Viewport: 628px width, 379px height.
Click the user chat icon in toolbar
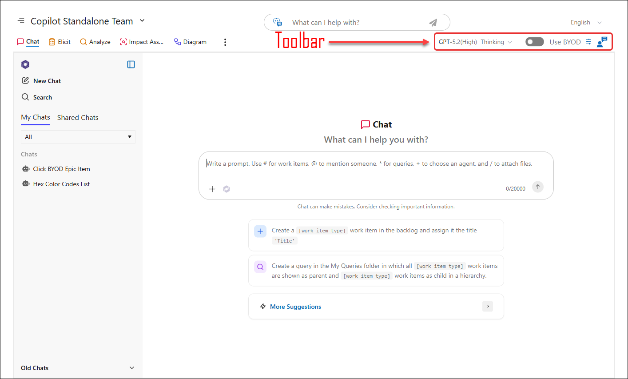point(602,42)
